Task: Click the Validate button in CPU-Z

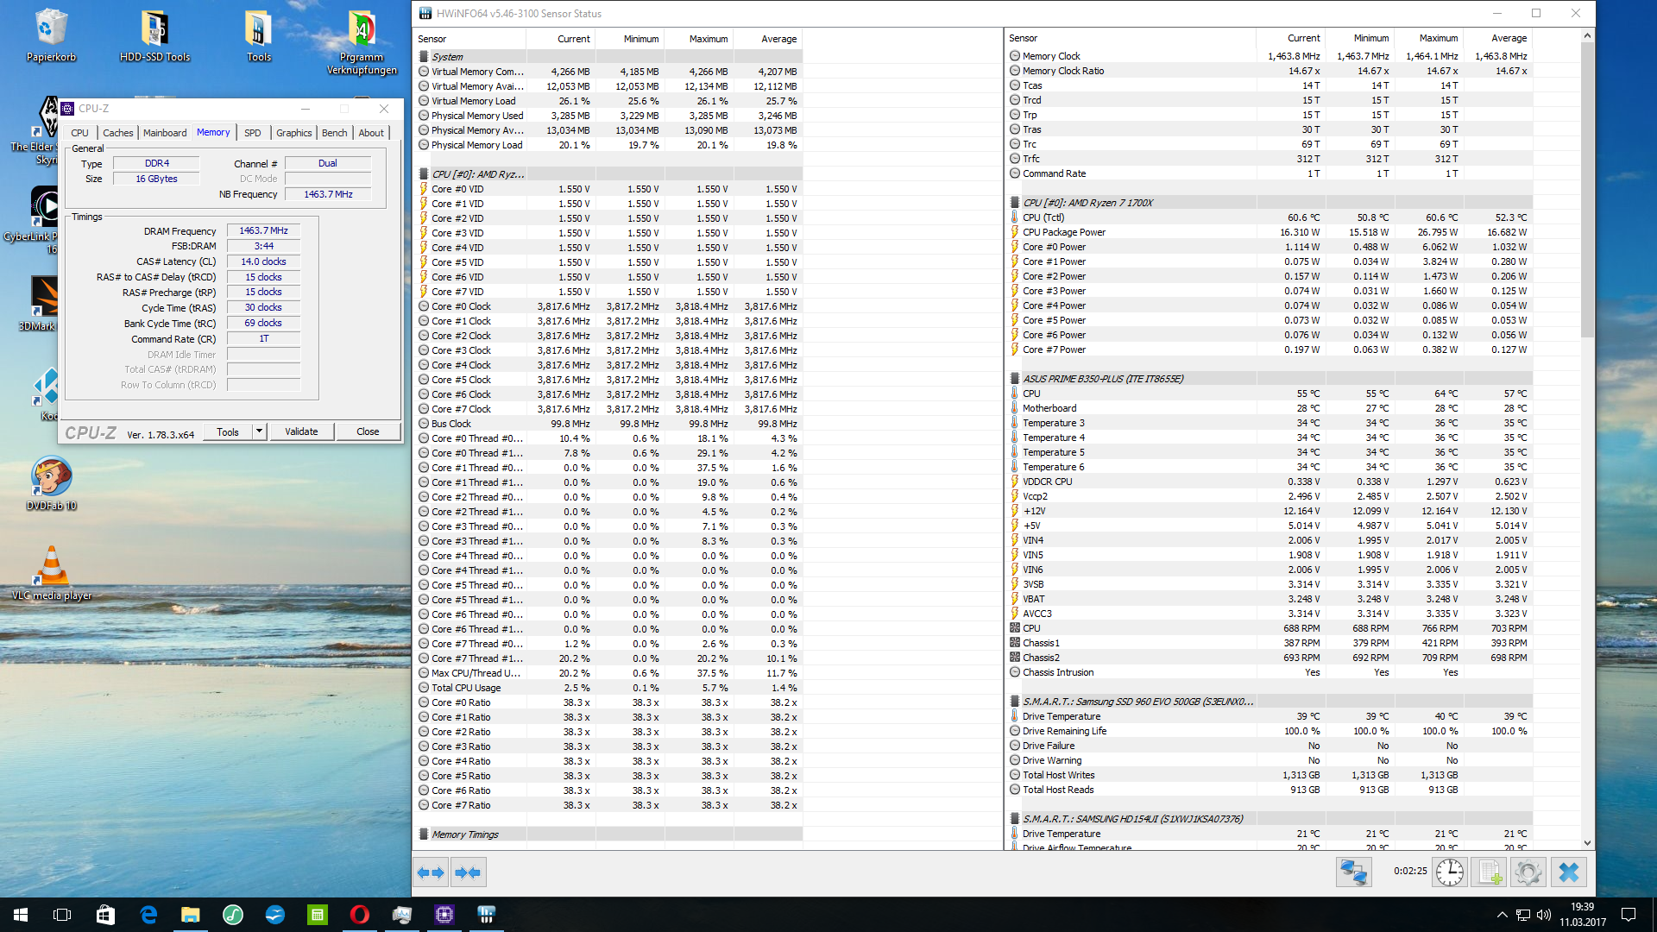Action: click(301, 431)
